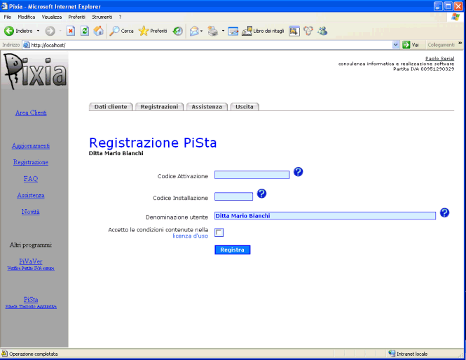
Task: Open the PiSta program link
Action: [x=31, y=299]
